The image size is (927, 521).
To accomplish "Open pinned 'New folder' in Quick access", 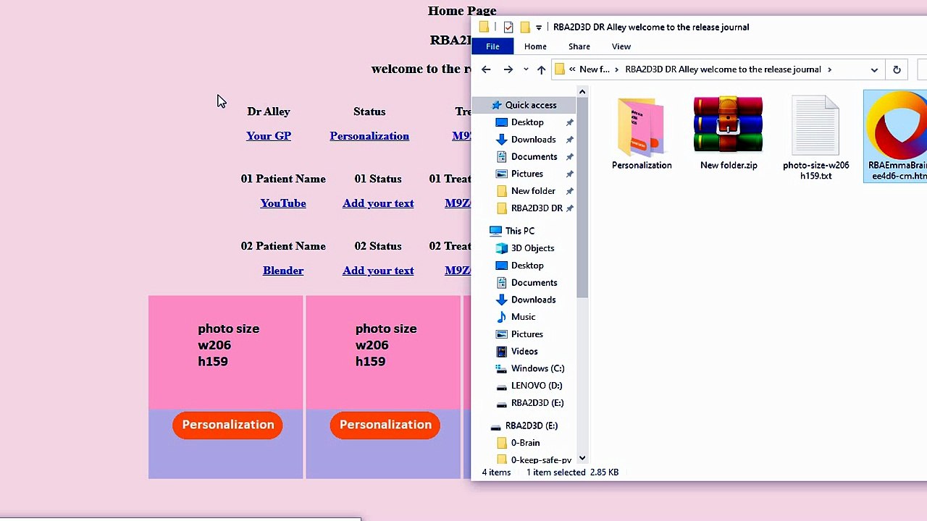I will coord(533,191).
